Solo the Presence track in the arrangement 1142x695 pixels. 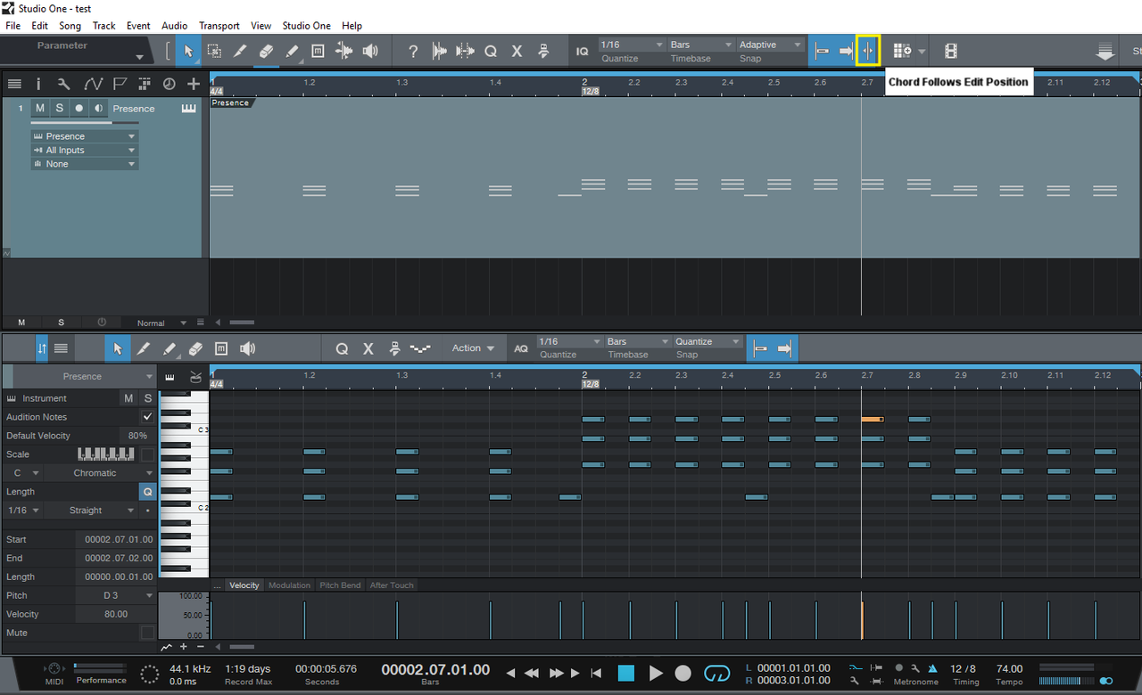pyautogui.click(x=59, y=108)
